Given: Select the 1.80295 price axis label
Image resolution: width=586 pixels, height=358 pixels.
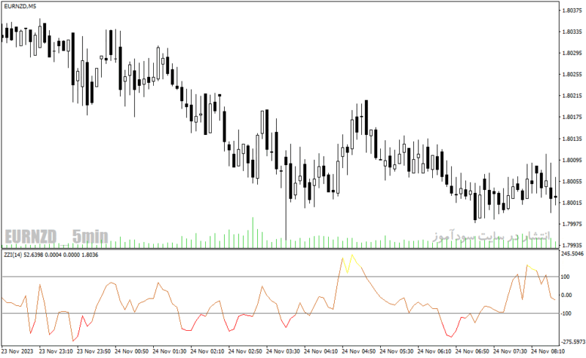Looking at the screenshot, I should [x=572, y=53].
